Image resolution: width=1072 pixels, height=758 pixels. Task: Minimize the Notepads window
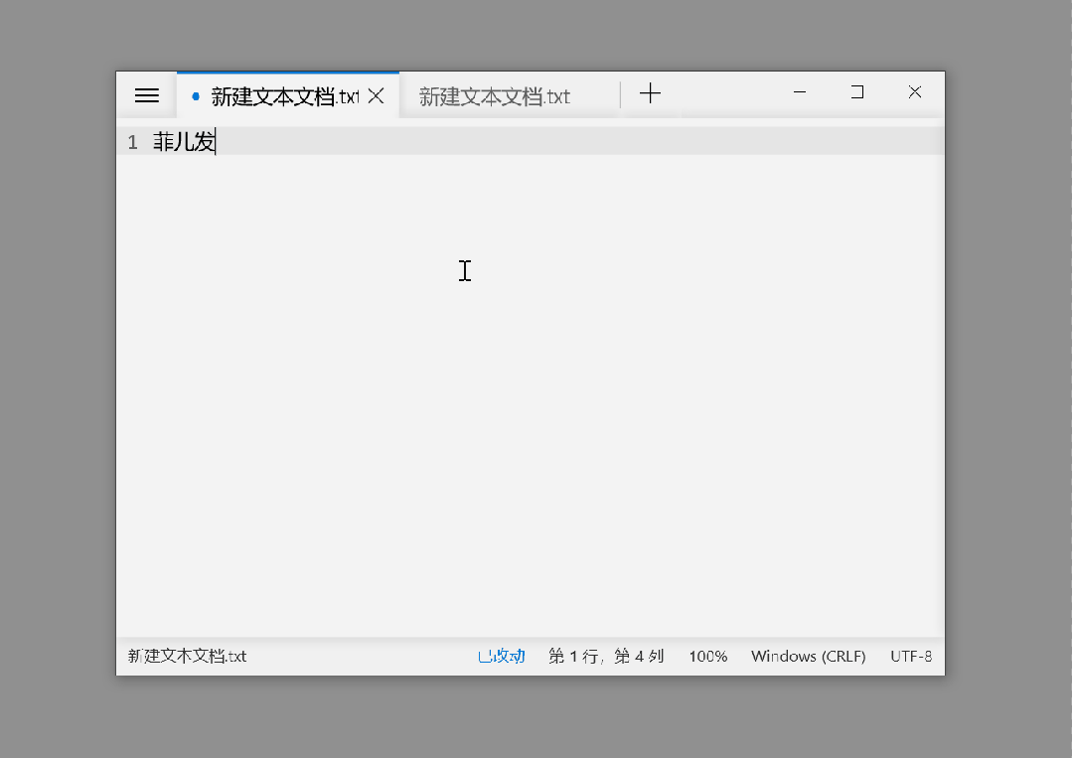[x=799, y=92]
